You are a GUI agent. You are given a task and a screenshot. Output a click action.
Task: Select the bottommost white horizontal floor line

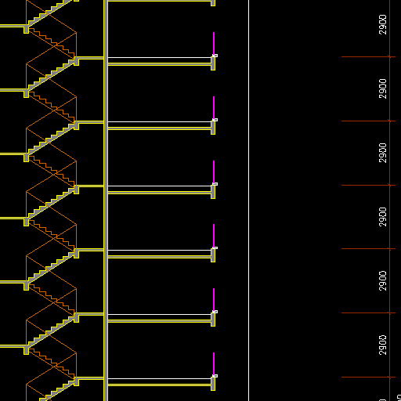[x=160, y=378]
